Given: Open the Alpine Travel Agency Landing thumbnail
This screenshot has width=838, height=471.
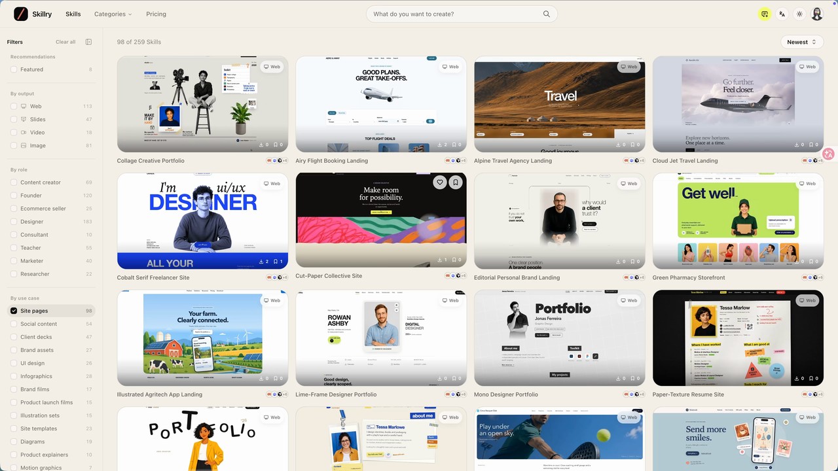Looking at the screenshot, I should pos(560,104).
